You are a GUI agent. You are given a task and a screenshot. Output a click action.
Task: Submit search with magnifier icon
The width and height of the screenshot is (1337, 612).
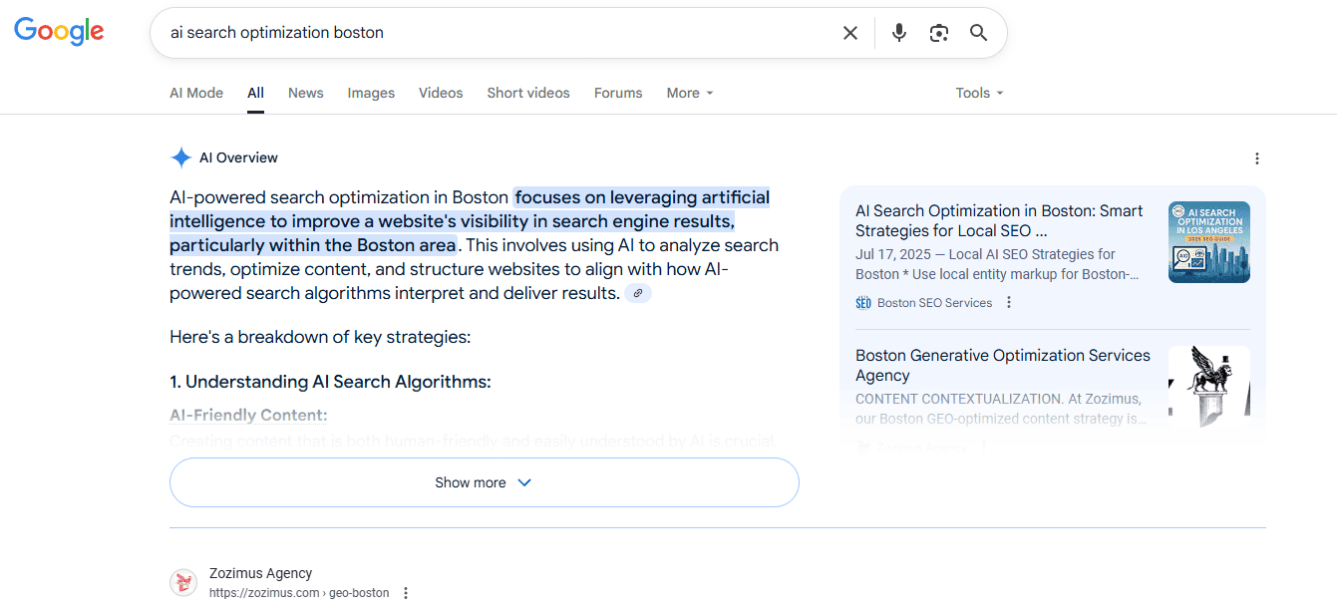(979, 33)
